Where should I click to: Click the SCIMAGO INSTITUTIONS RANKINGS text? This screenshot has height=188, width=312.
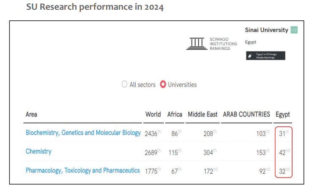(223, 44)
